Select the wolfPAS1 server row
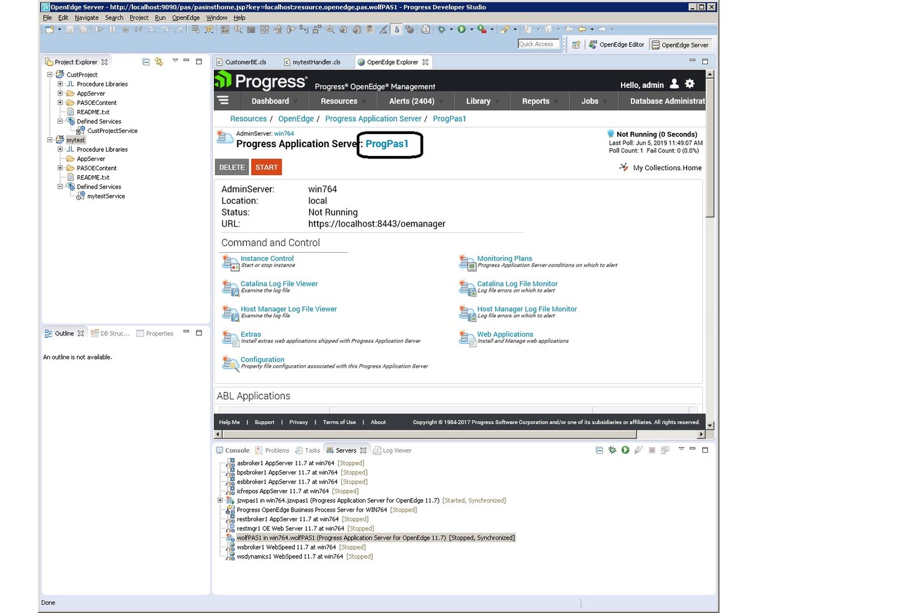This screenshot has height=613, width=920. click(375, 538)
